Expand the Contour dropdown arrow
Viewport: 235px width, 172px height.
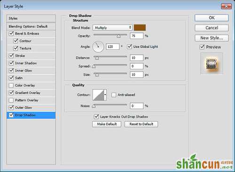[x=105, y=95]
